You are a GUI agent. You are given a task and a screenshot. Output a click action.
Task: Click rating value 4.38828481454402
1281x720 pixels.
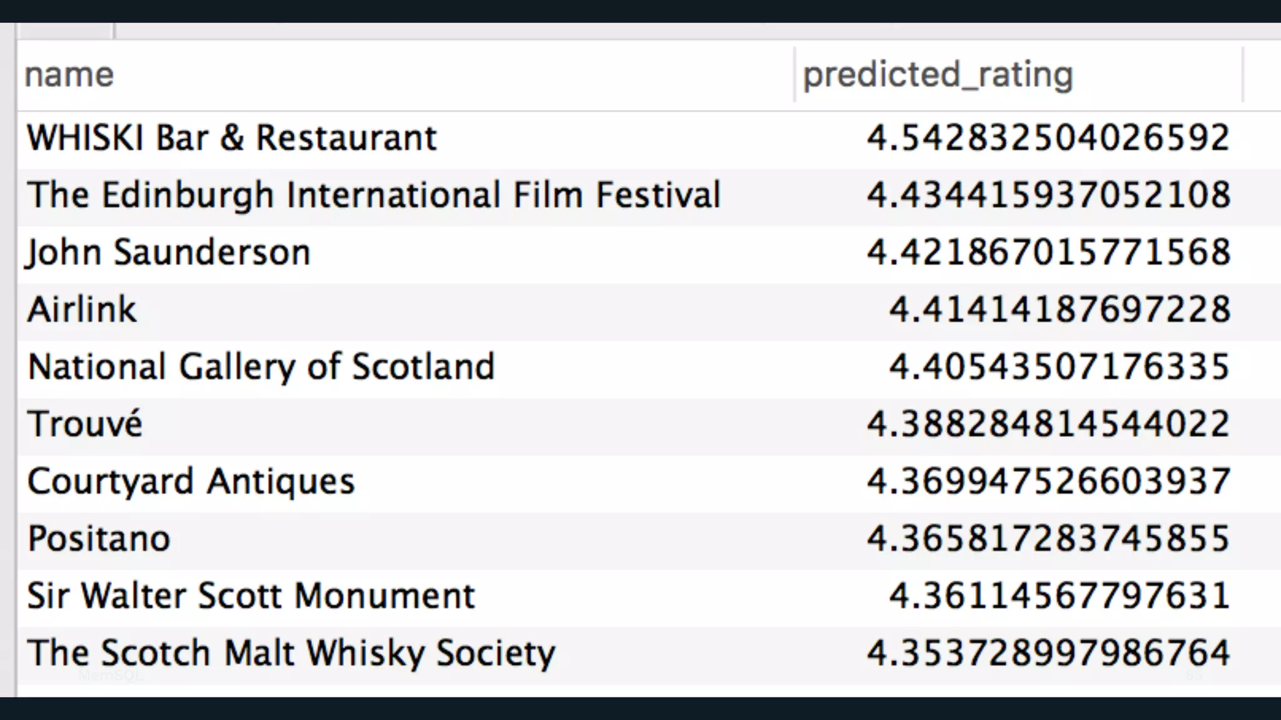tap(1048, 424)
